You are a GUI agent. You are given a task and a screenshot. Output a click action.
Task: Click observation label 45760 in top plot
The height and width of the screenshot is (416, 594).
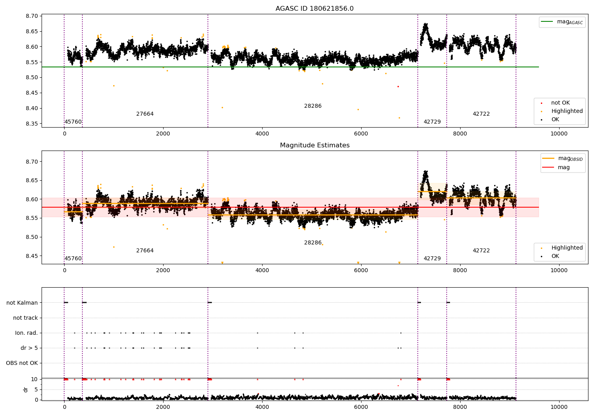(x=73, y=122)
